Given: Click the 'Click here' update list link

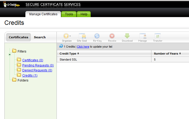Looking at the screenshot, I should coord(83,47).
